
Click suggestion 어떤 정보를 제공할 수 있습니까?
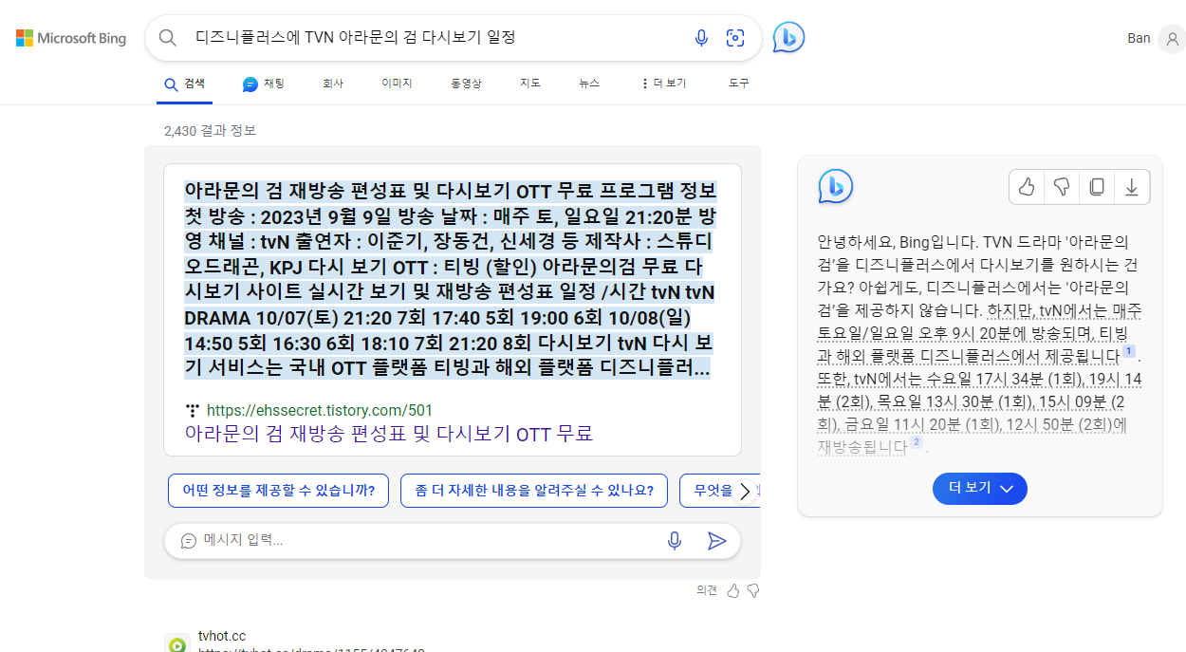click(279, 491)
